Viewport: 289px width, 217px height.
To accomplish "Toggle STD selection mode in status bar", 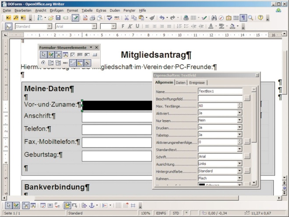I will [x=176, y=213].
